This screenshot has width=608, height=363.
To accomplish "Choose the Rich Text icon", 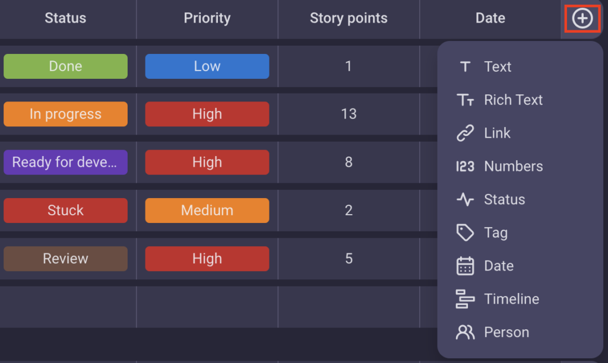I will click(x=465, y=100).
